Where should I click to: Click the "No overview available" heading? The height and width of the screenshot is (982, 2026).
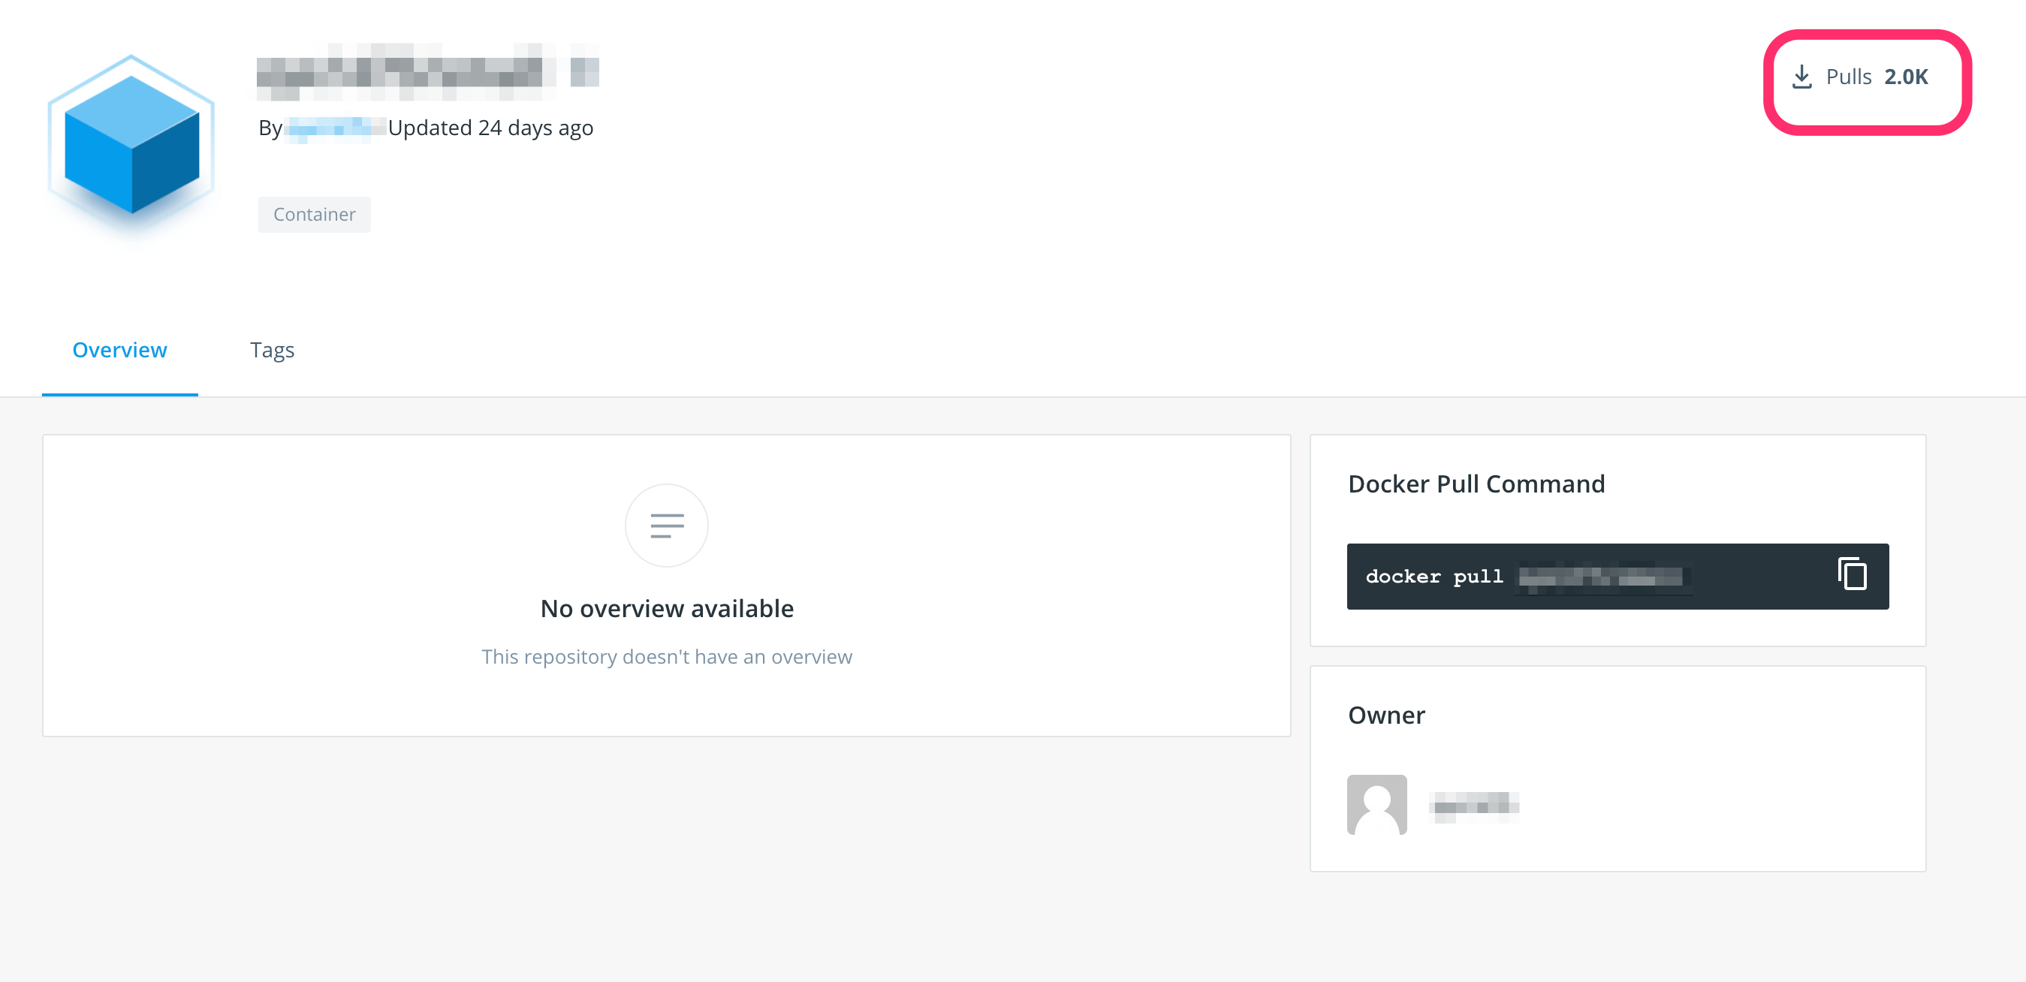[666, 609]
